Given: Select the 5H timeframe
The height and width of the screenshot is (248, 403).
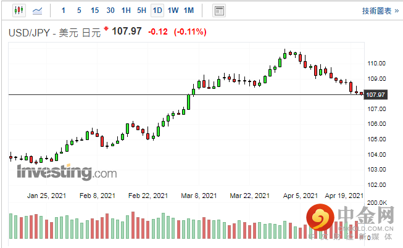Looking at the screenshot, I should pos(141,10).
